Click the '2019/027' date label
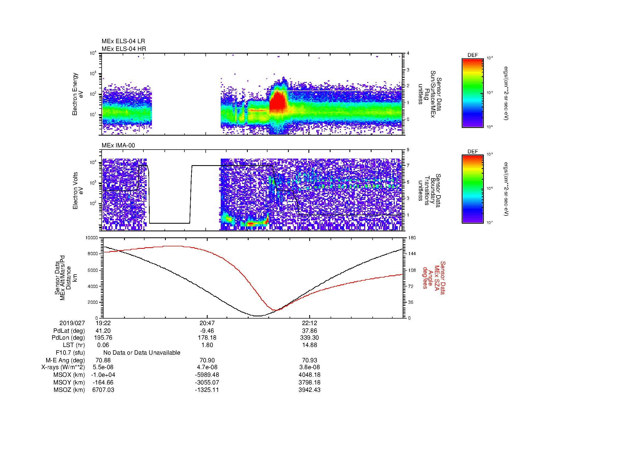Viewport: 639px width, 452px height. 72,323
